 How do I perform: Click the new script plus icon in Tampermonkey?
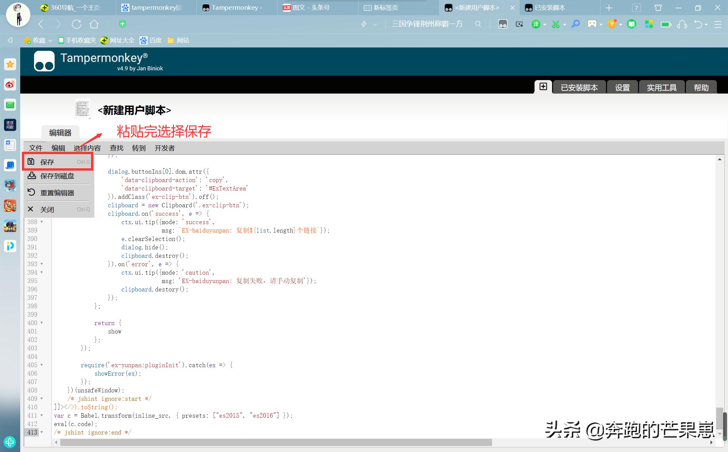[x=543, y=87]
